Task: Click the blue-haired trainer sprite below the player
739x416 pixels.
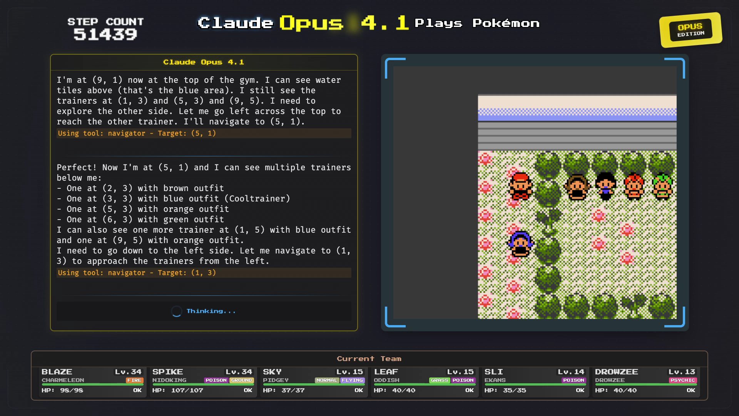Action: click(x=520, y=243)
